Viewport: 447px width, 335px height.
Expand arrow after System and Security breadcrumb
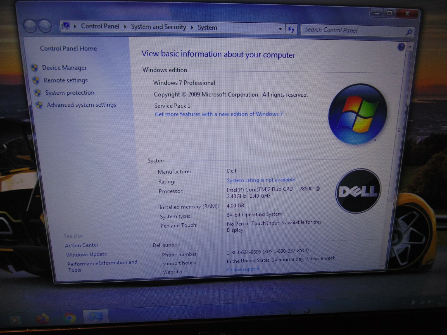pyautogui.click(x=192, y=28)
